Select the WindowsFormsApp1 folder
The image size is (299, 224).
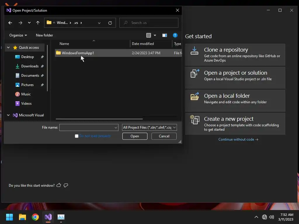(118, 53)
